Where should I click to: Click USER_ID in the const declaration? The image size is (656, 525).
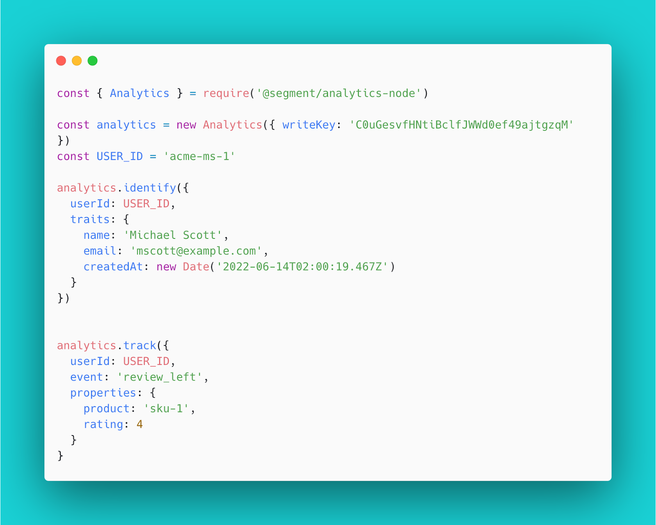[120, 156]
